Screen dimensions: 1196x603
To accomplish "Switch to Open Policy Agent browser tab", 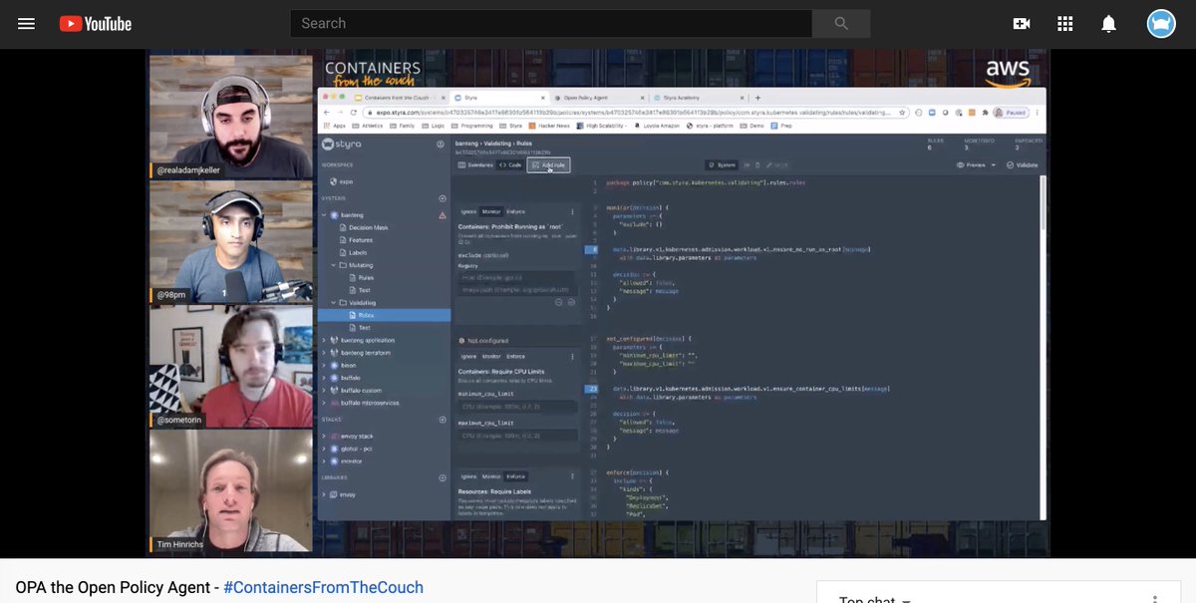I will (x=600, y=98).
